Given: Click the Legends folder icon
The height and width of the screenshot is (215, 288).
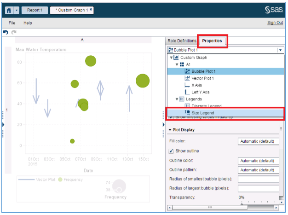Looking at the screenshot, I should 182,99.
